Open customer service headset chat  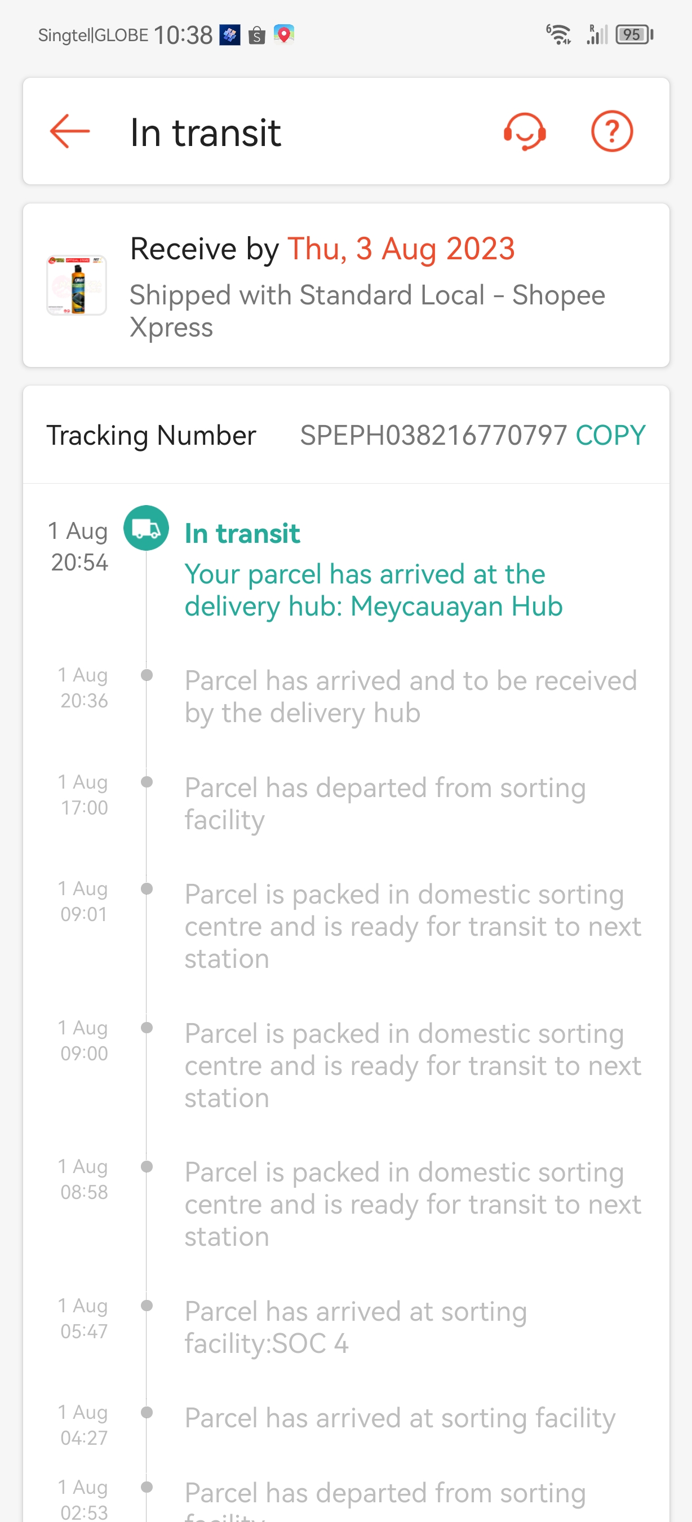point(524,131)
